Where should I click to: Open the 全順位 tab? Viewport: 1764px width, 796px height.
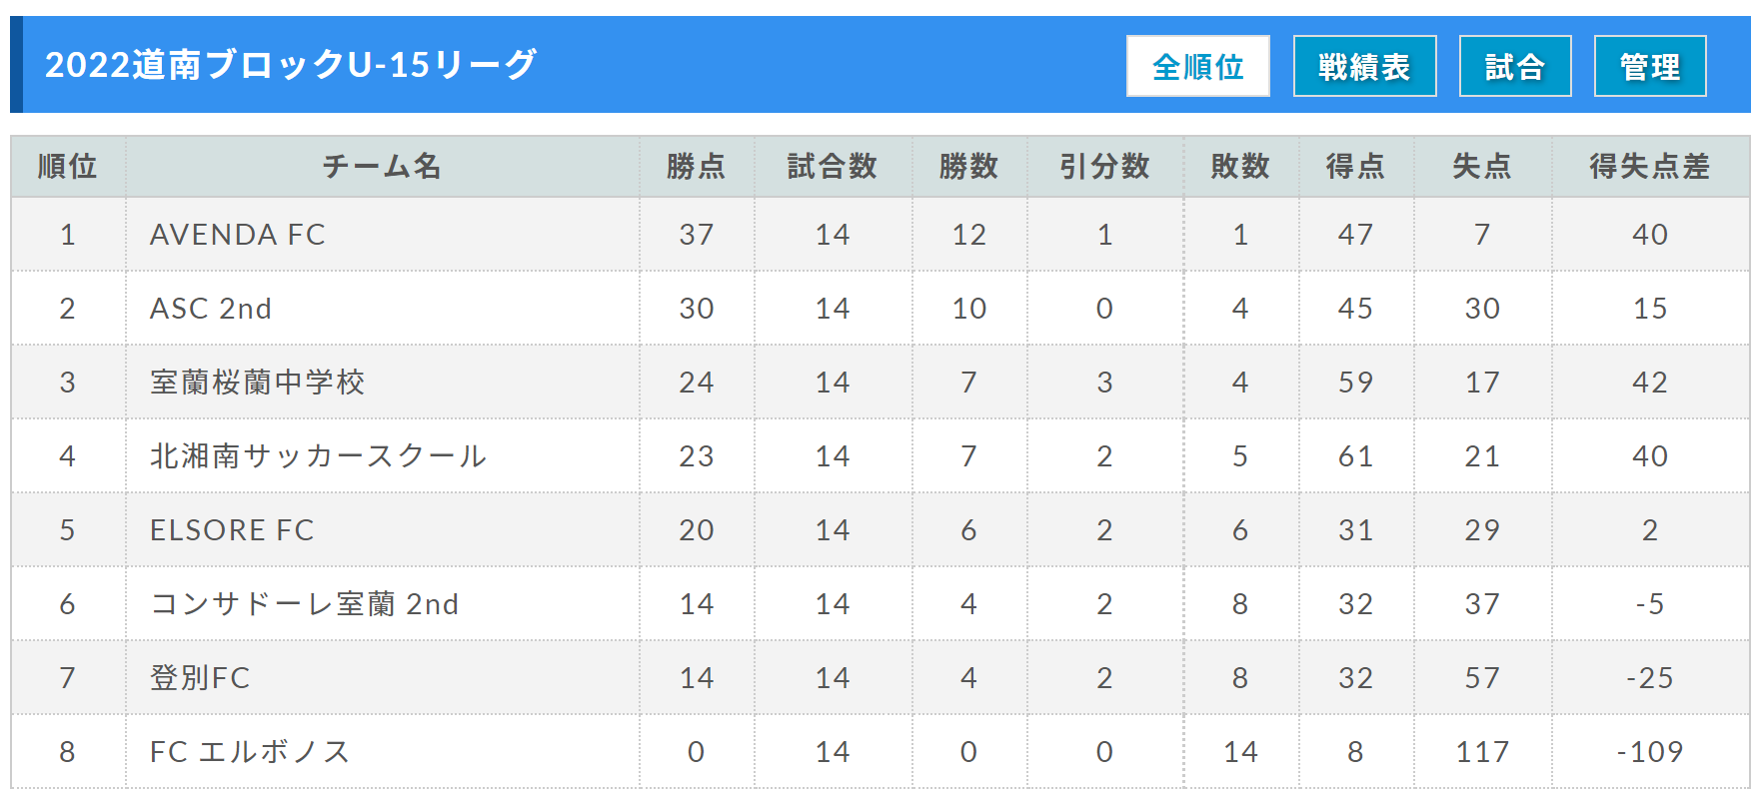point(1197,66)
